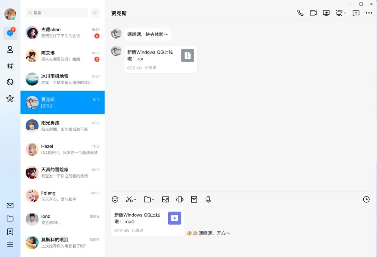377x257 pixels.
Task: Open the chat with 天真的冒险家
Action: tap(62, 172)
